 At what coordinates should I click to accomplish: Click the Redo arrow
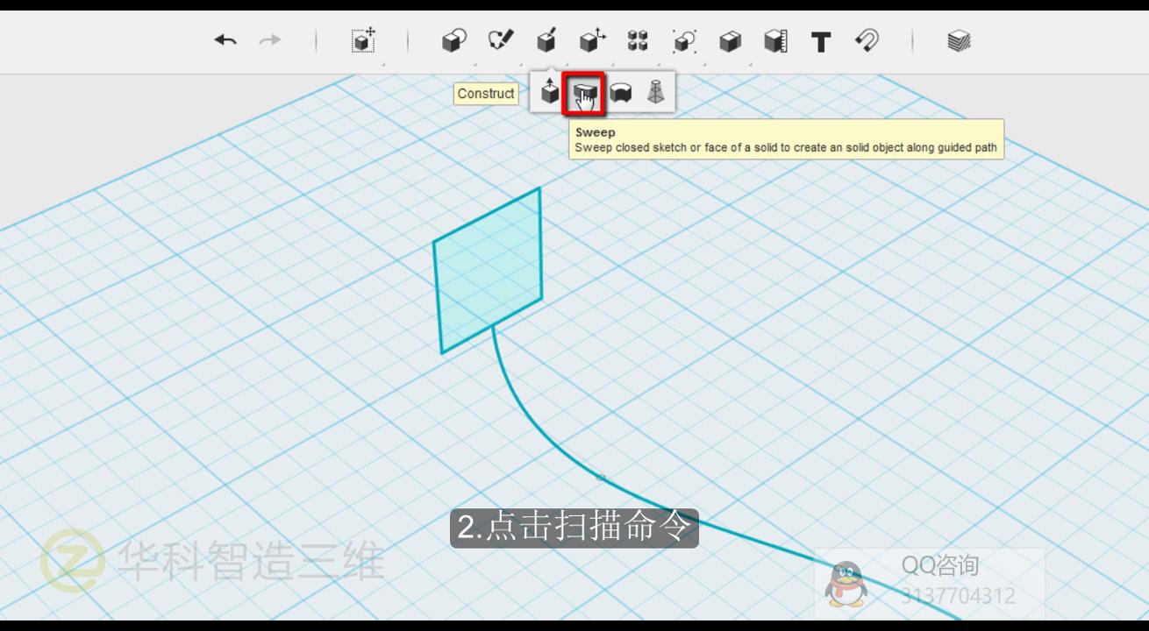pyautogui.click(x=270, y=40)
